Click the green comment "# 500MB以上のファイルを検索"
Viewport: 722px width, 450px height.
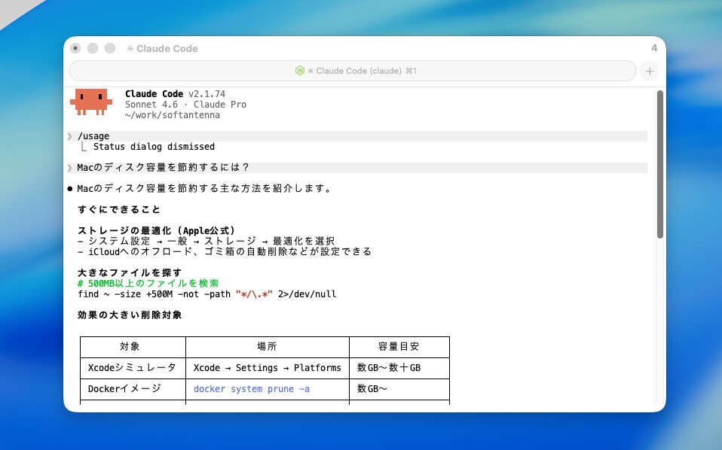[x=148, y=283]
